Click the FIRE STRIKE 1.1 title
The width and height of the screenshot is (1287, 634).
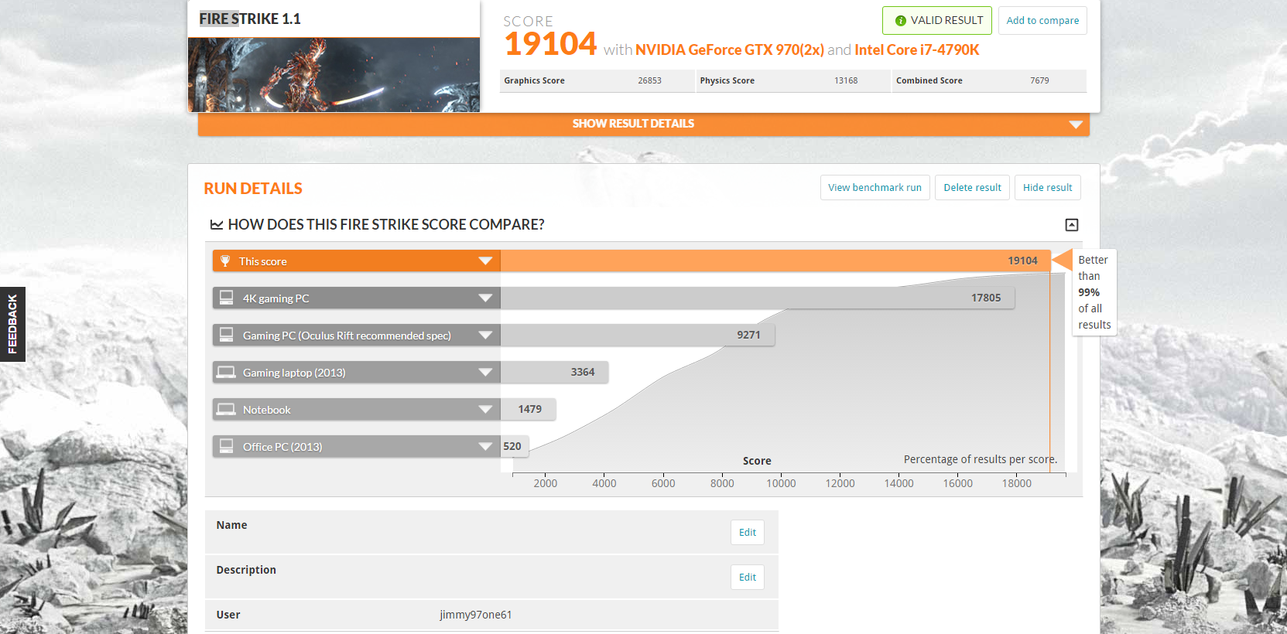[250, 19]
